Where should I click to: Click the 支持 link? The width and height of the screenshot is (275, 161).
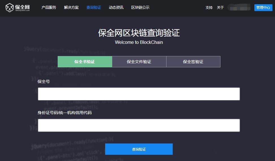point(209,8)
